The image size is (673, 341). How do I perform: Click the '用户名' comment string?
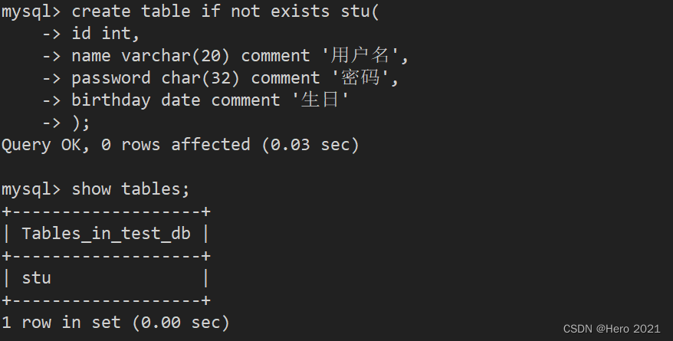[x=360, y=55]
